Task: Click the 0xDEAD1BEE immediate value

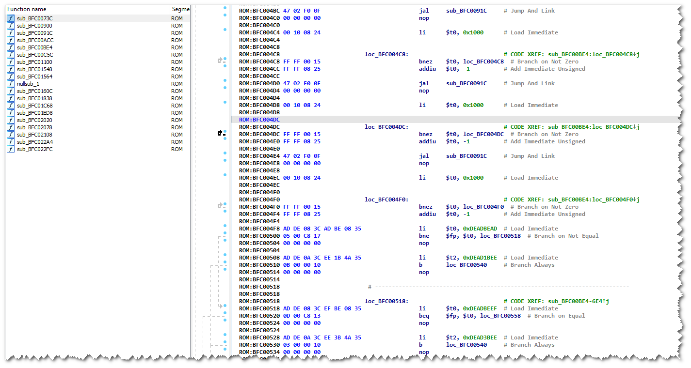Action: [480, 258]
